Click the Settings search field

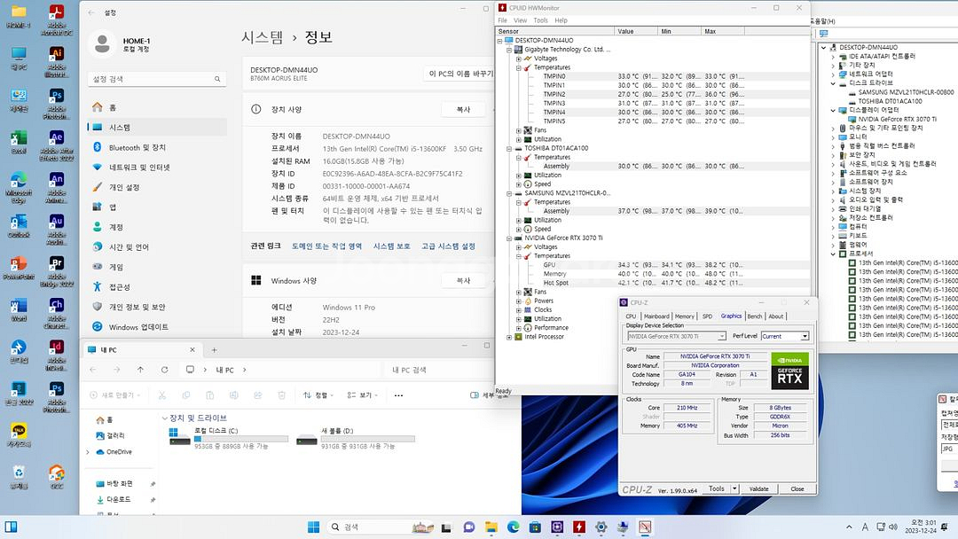[x=157, y=80]
